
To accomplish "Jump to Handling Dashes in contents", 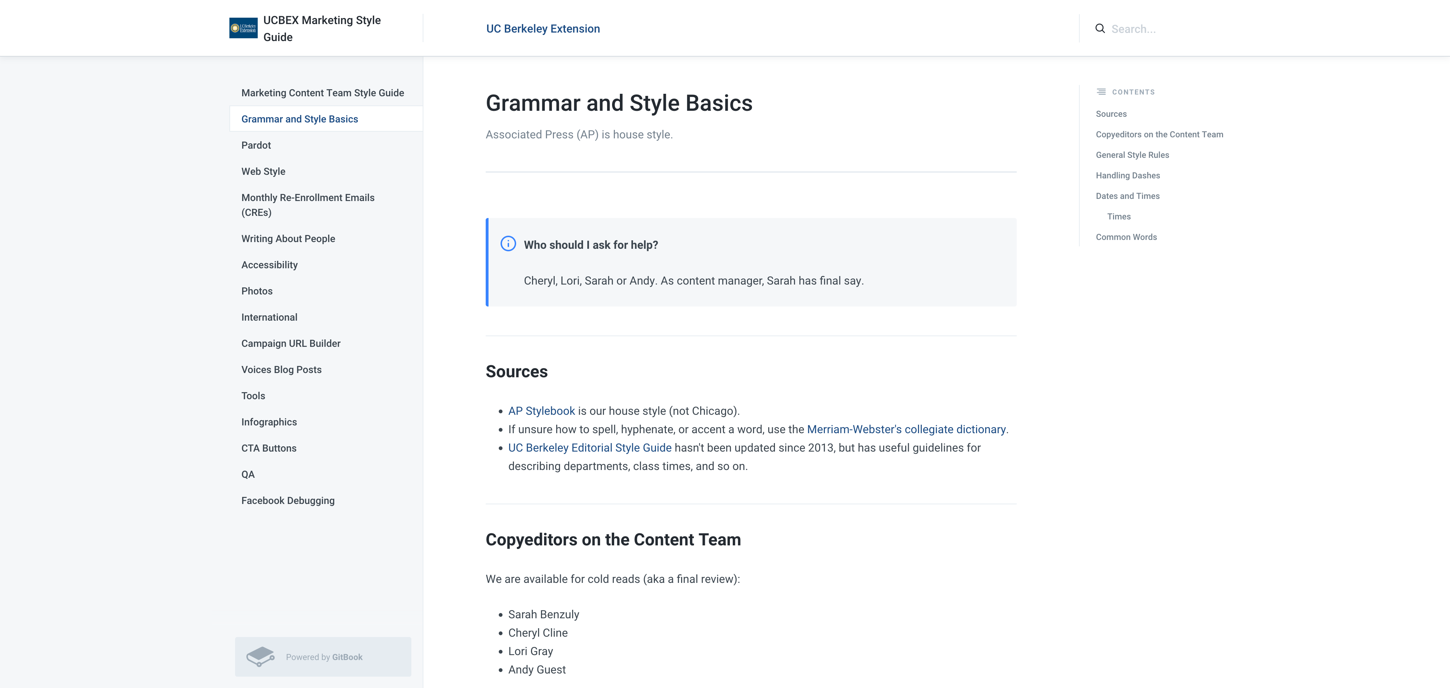I will point(1128,176).
